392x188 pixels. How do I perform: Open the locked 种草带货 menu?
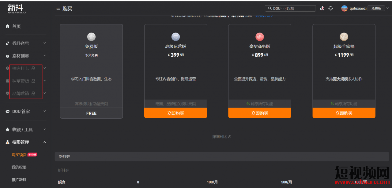pos(21,81)
